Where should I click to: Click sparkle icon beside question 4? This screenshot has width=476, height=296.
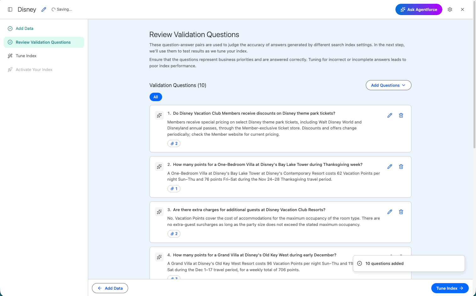point(159,257)
